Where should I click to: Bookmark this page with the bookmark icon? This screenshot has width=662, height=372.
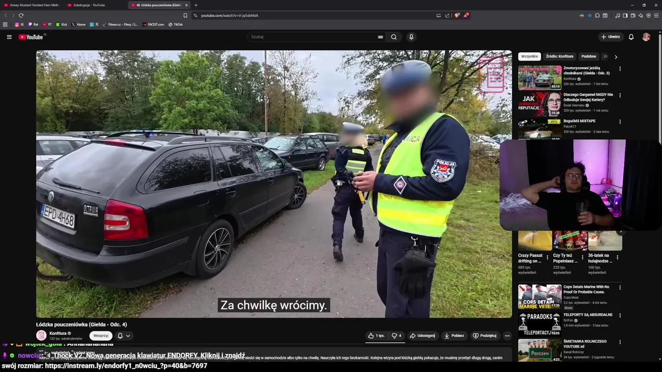(185, 16)
